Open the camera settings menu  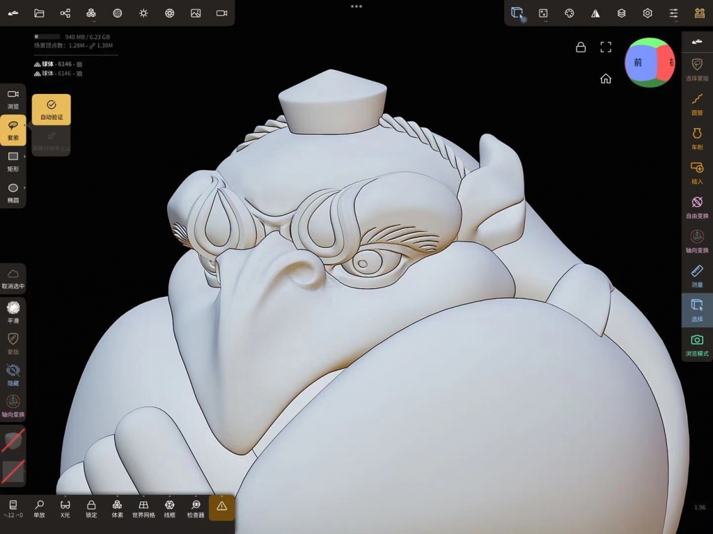(221, 13)
